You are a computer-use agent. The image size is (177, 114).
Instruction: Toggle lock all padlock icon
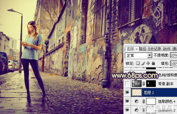(x=153, y=63)
